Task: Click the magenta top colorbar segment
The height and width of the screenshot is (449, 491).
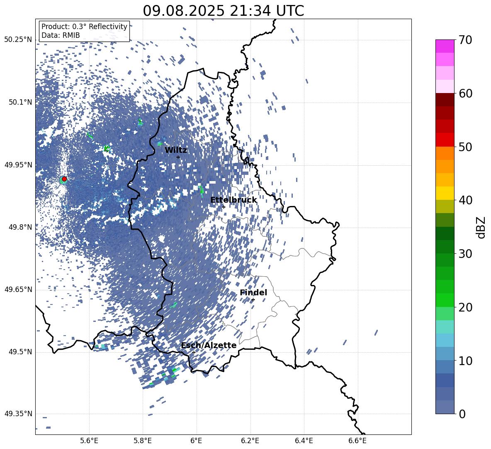Action: 445,46
